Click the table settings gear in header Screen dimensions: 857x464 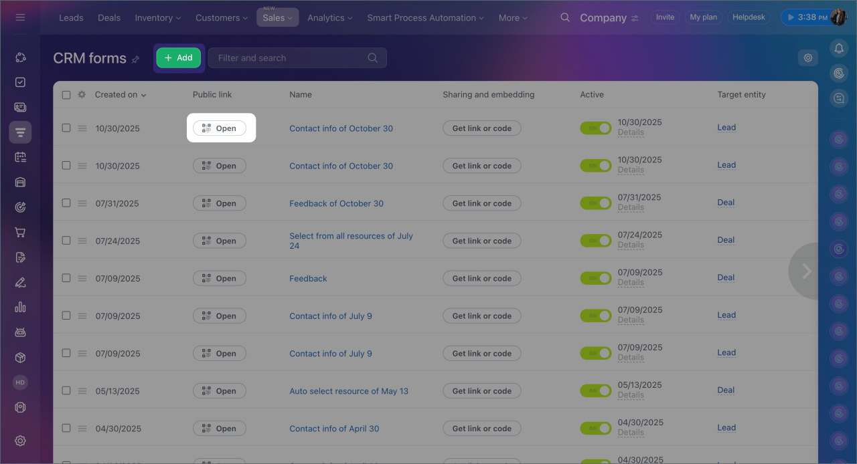click(82, 95)
